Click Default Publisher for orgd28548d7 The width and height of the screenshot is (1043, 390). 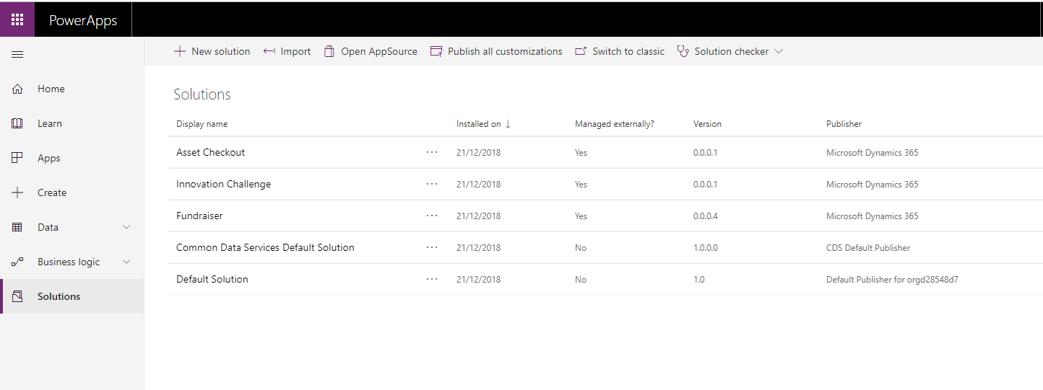(892, 280)
